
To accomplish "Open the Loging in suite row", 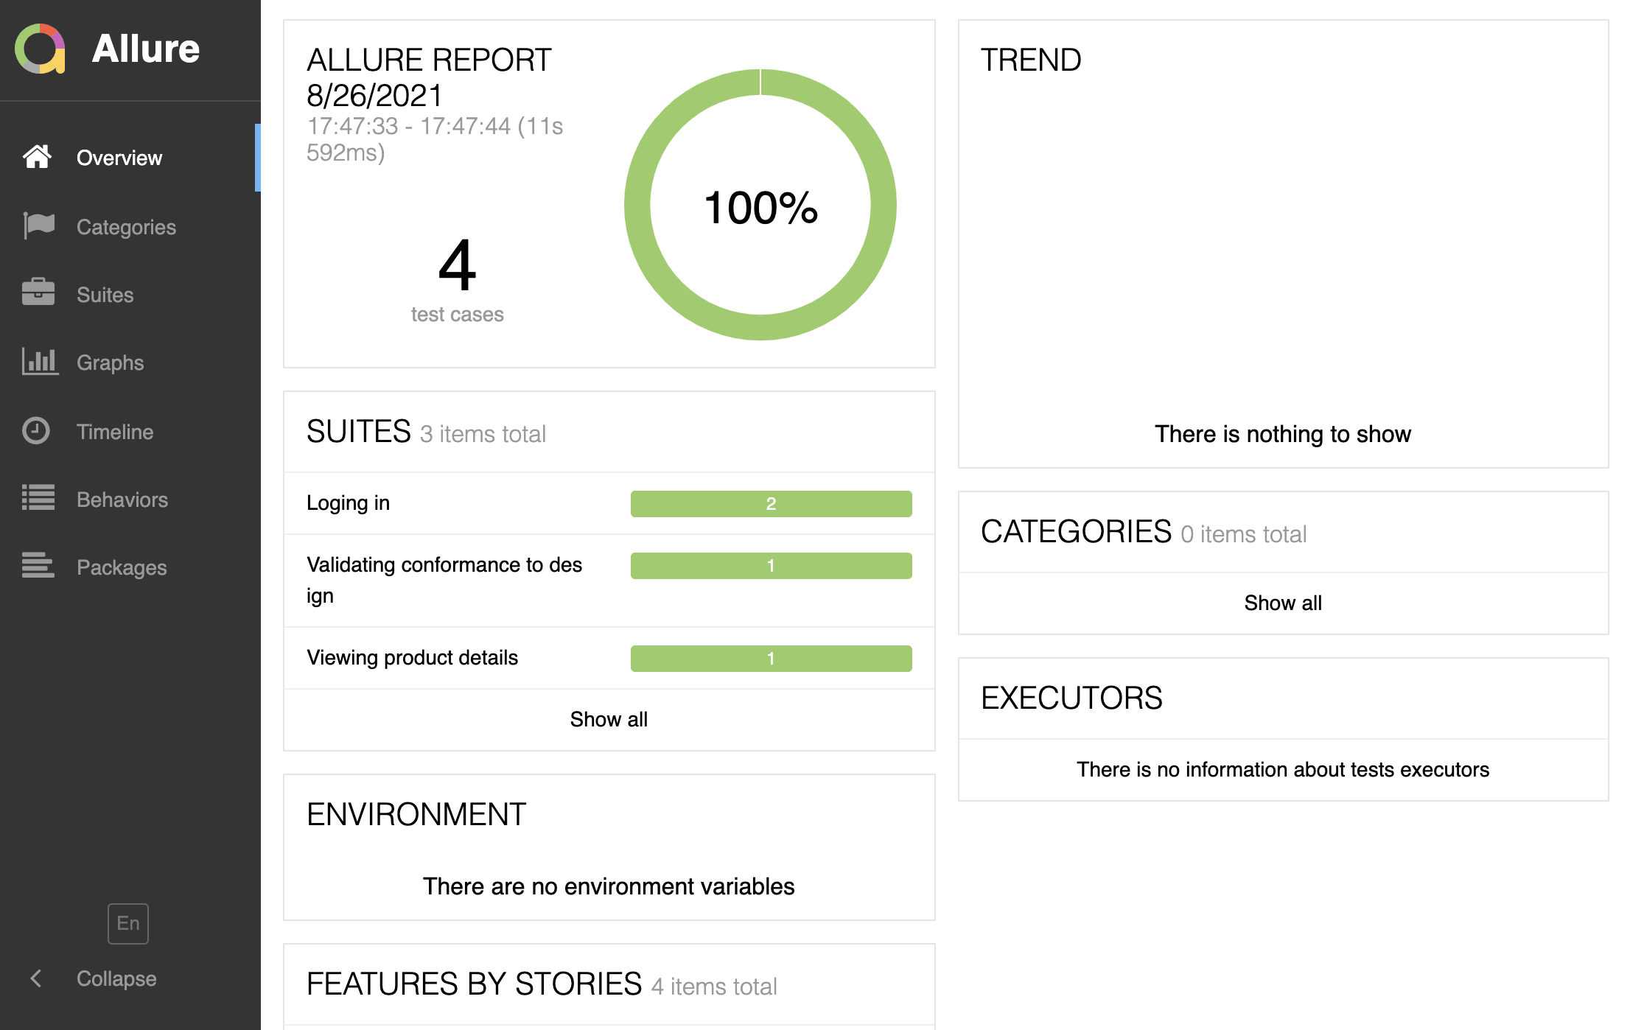I will [609, 503].
